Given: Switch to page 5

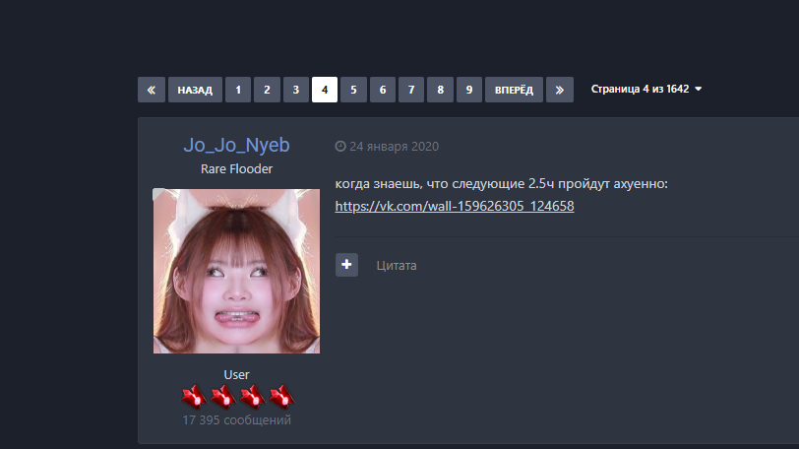Looking at the screenshot, I should point(353,90).
